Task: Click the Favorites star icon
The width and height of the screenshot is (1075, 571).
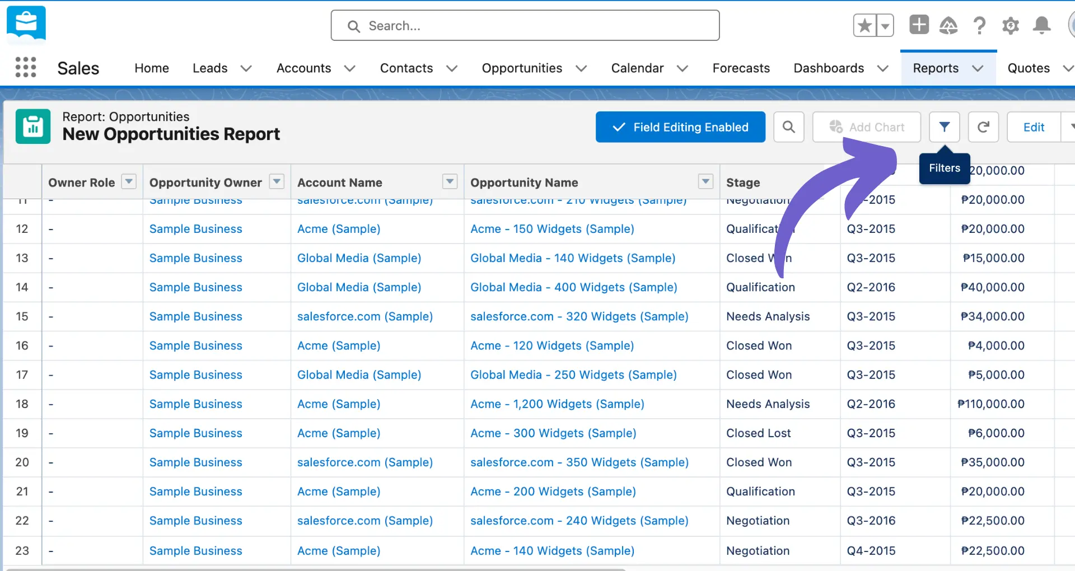Action: pos(864,26)
